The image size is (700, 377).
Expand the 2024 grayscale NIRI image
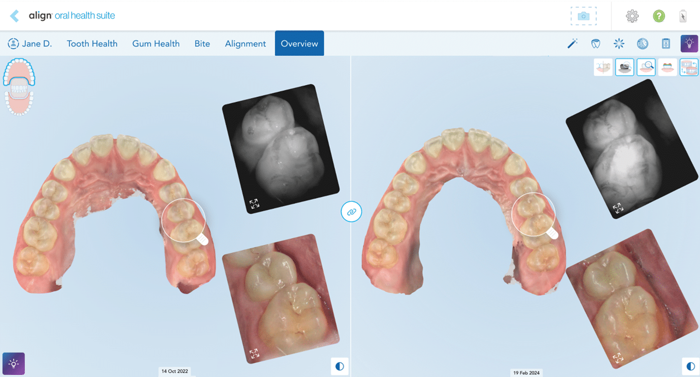[x=618, y=208]
